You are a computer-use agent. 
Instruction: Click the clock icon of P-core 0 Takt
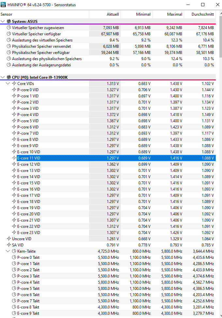(14, 257)
